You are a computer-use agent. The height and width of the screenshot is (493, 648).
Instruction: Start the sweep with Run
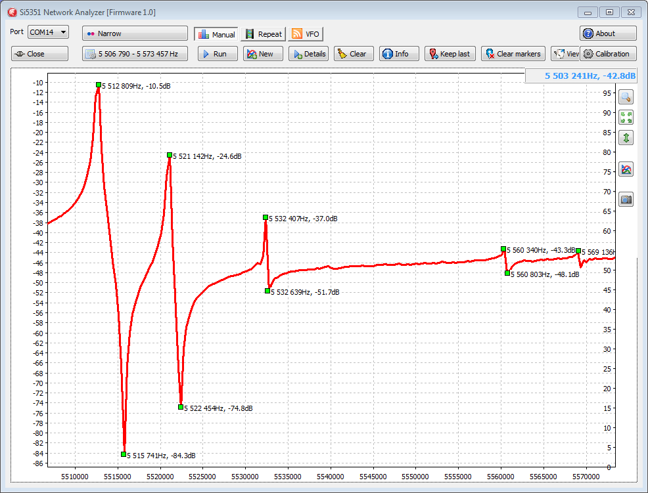point(218,54)
